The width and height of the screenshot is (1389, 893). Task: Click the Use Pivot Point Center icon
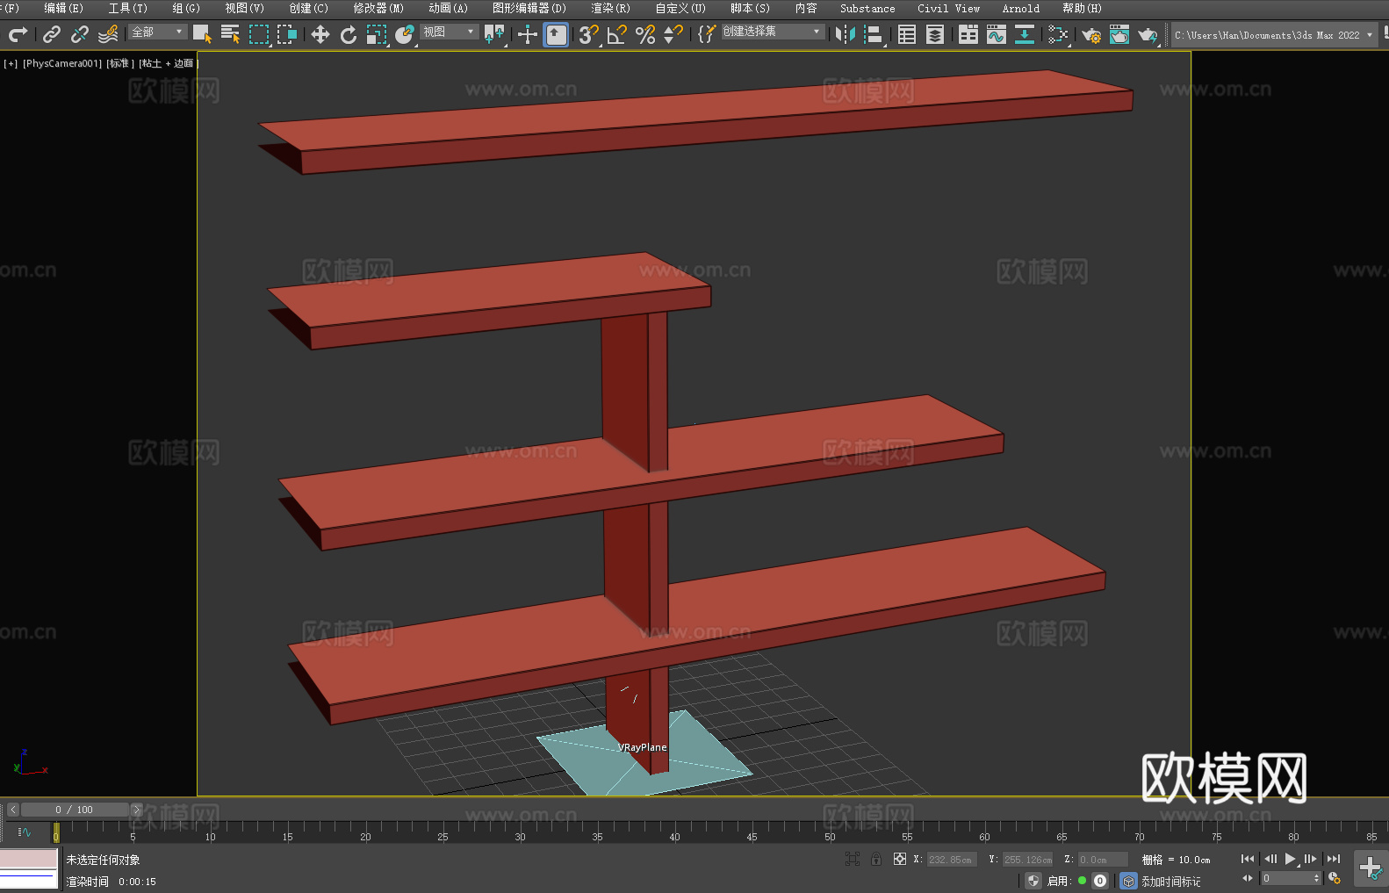494,34
